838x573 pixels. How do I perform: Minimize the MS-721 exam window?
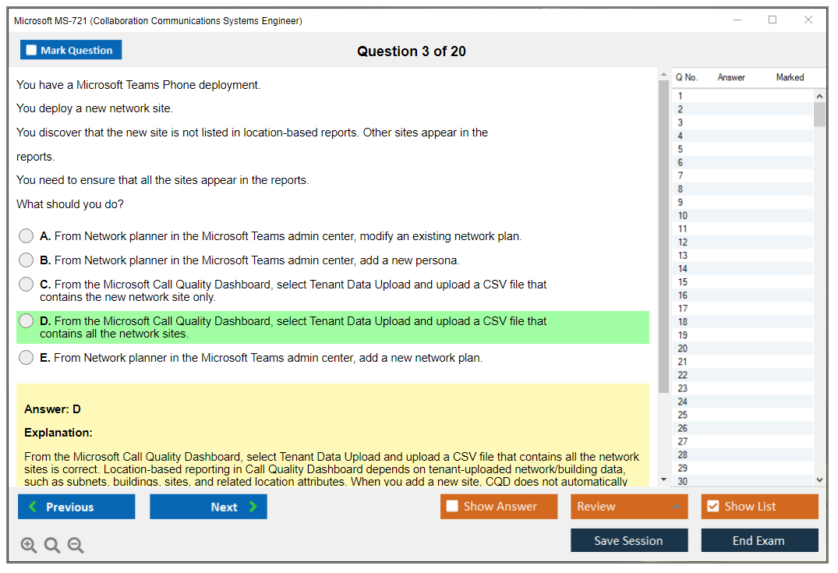click(x=737, y=19)
